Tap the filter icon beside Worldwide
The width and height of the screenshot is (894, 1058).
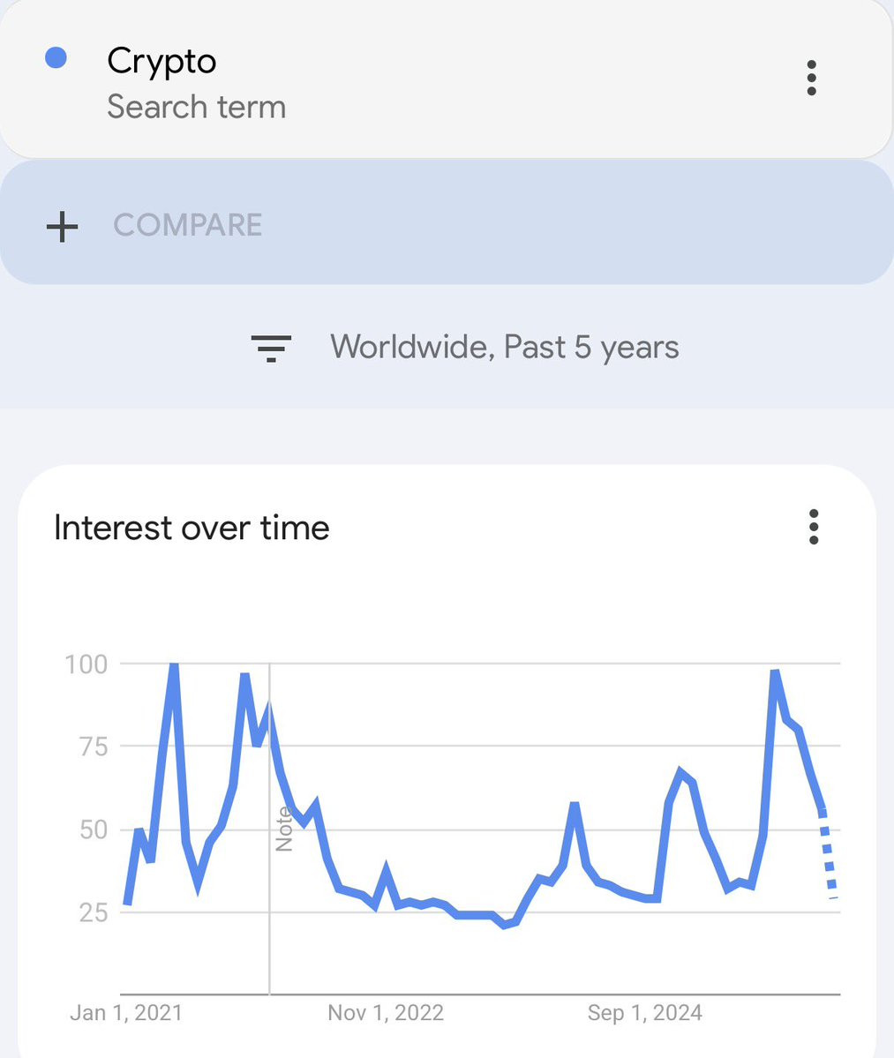tap(271, 348)
